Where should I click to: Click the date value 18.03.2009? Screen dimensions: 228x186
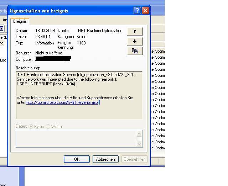click(45, 31)
